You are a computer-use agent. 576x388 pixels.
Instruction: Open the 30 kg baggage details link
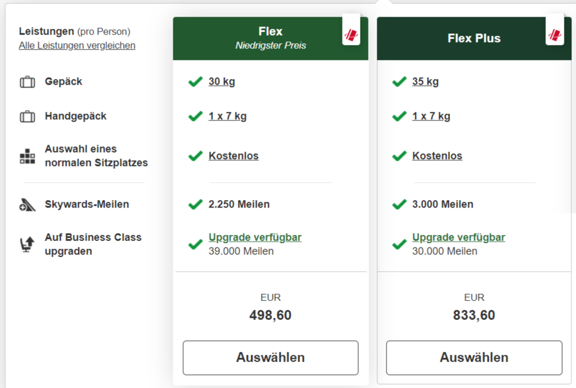coord(222,82)
